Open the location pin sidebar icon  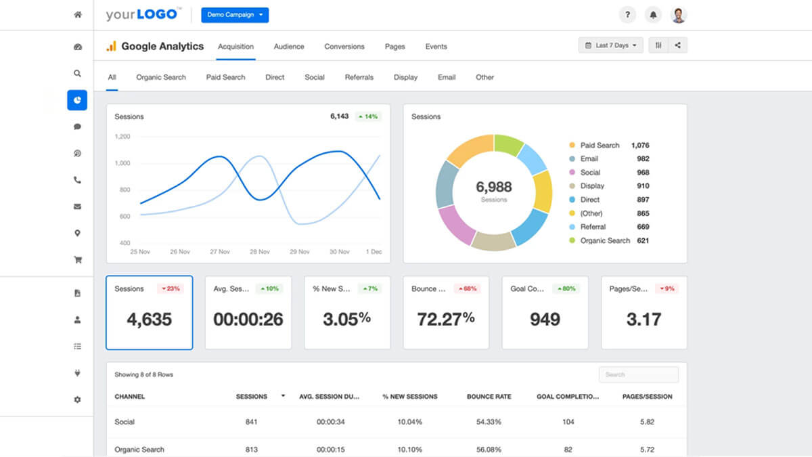click(x=78, y=232)
